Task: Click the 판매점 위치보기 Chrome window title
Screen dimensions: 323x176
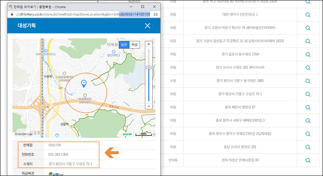Action: pyautogui.click(x=40, y=7)
